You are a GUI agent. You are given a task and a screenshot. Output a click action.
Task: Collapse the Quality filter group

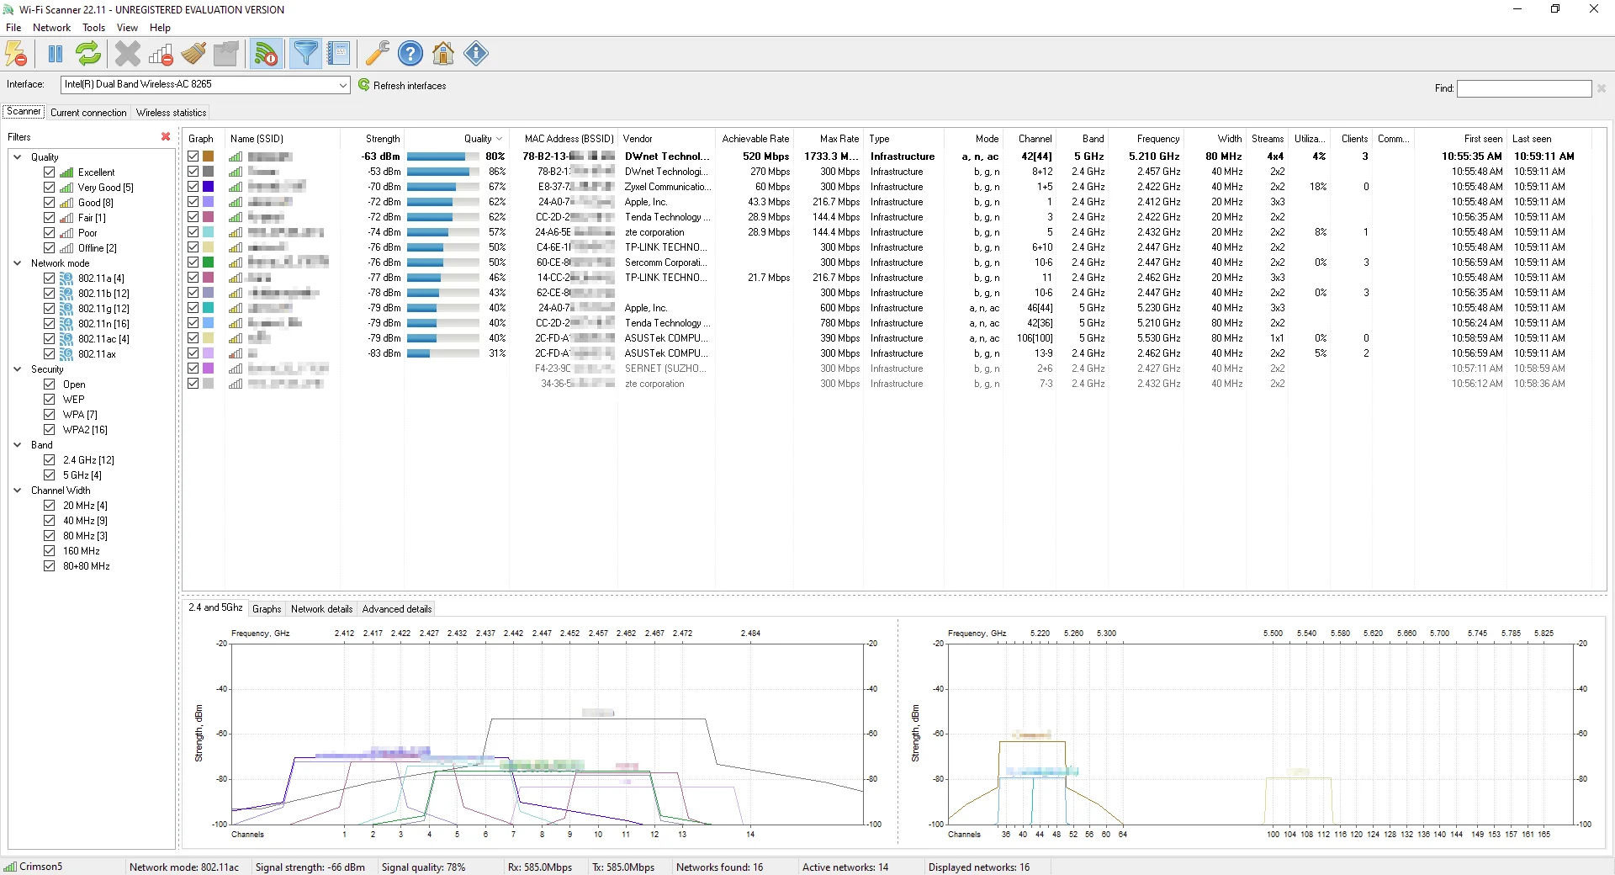[x=17, y=156]
